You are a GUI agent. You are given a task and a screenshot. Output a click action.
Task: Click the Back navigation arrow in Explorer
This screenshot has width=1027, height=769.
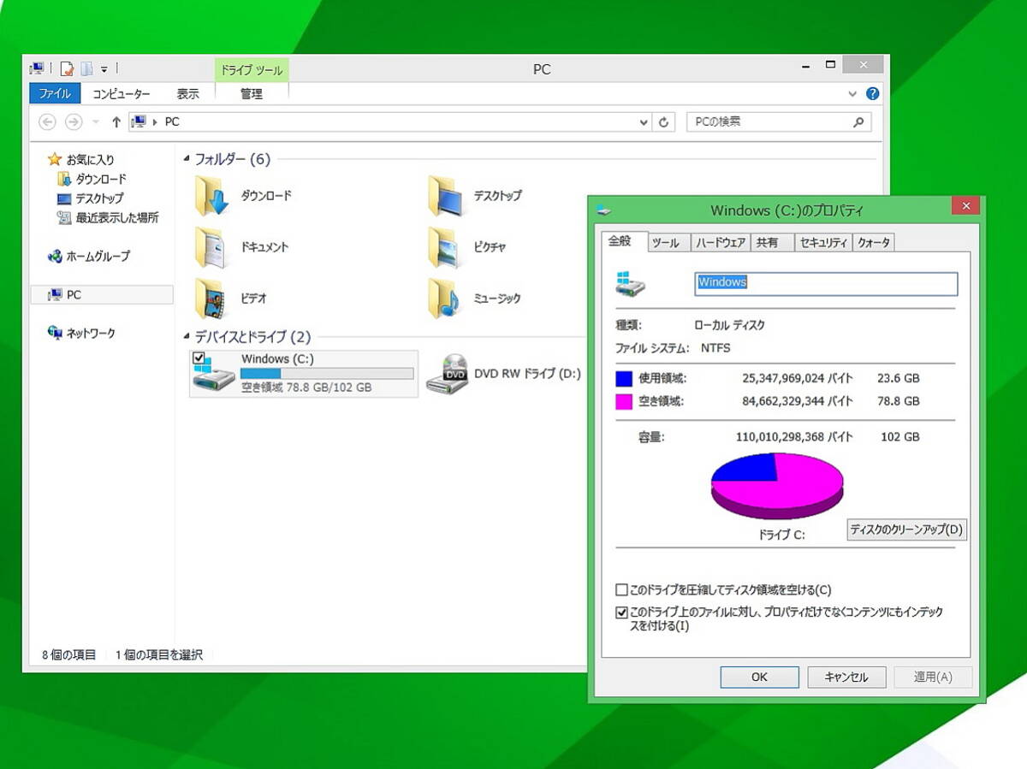[x=48, y=122]
